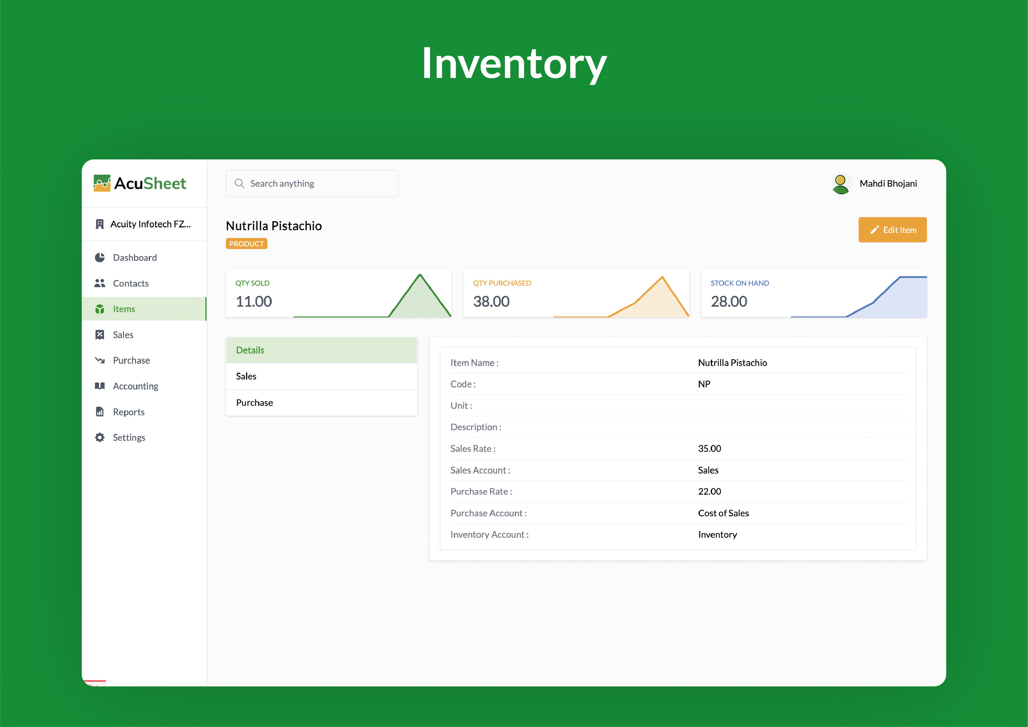Image resolution: width=1028 pixels, height=727 pixels.
Task: Open the Sales section from sidebar
Action: [x=123, y=335]
